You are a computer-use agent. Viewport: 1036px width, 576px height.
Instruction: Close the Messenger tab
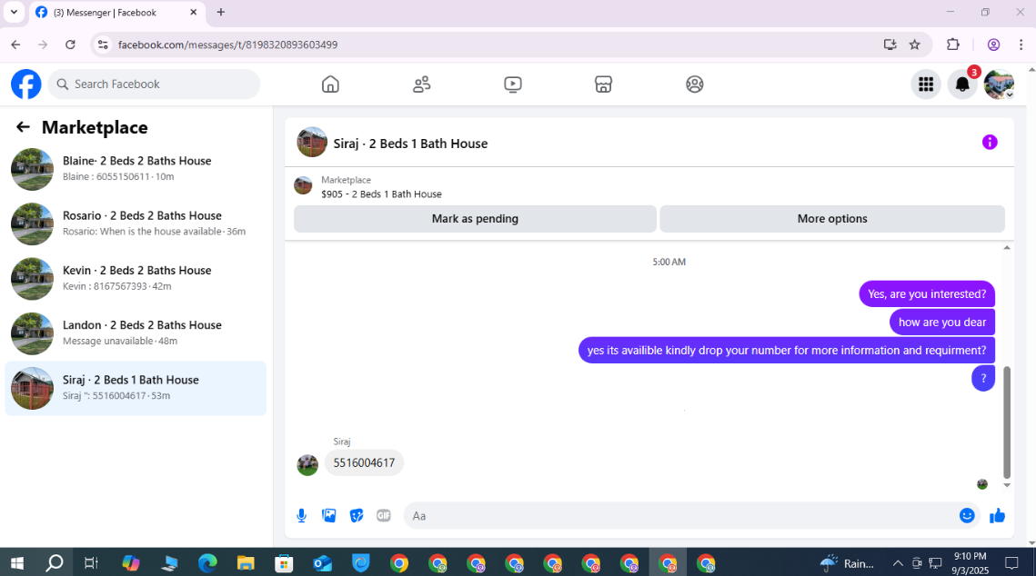pos(194,13)
